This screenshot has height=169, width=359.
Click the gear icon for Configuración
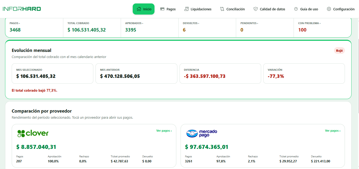(329, 9)
